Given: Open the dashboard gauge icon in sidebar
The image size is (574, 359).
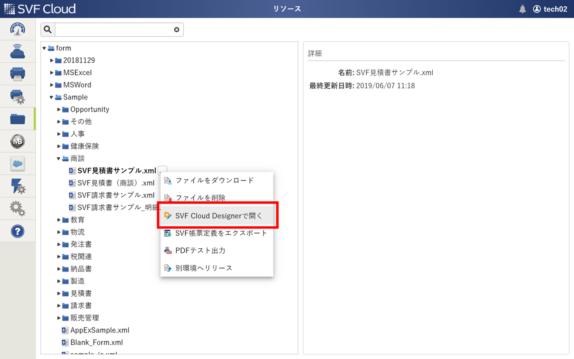Looking at the screenshot, I should coord(17,29).
